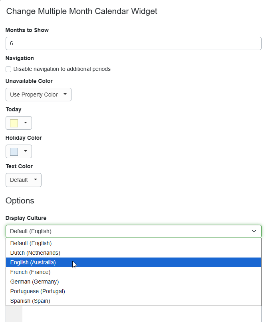The image size is (274, 322).
Task: Click the Today yellow color swatch
Action: [x=14, y=123]
